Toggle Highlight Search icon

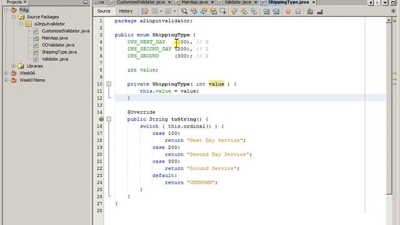pyautogui.click(x=213, y=11)
